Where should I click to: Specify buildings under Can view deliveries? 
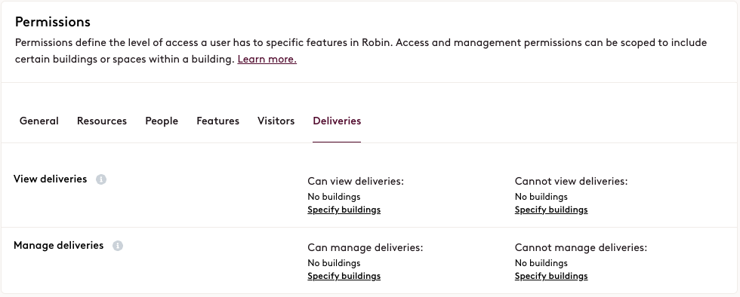point(344,210)
